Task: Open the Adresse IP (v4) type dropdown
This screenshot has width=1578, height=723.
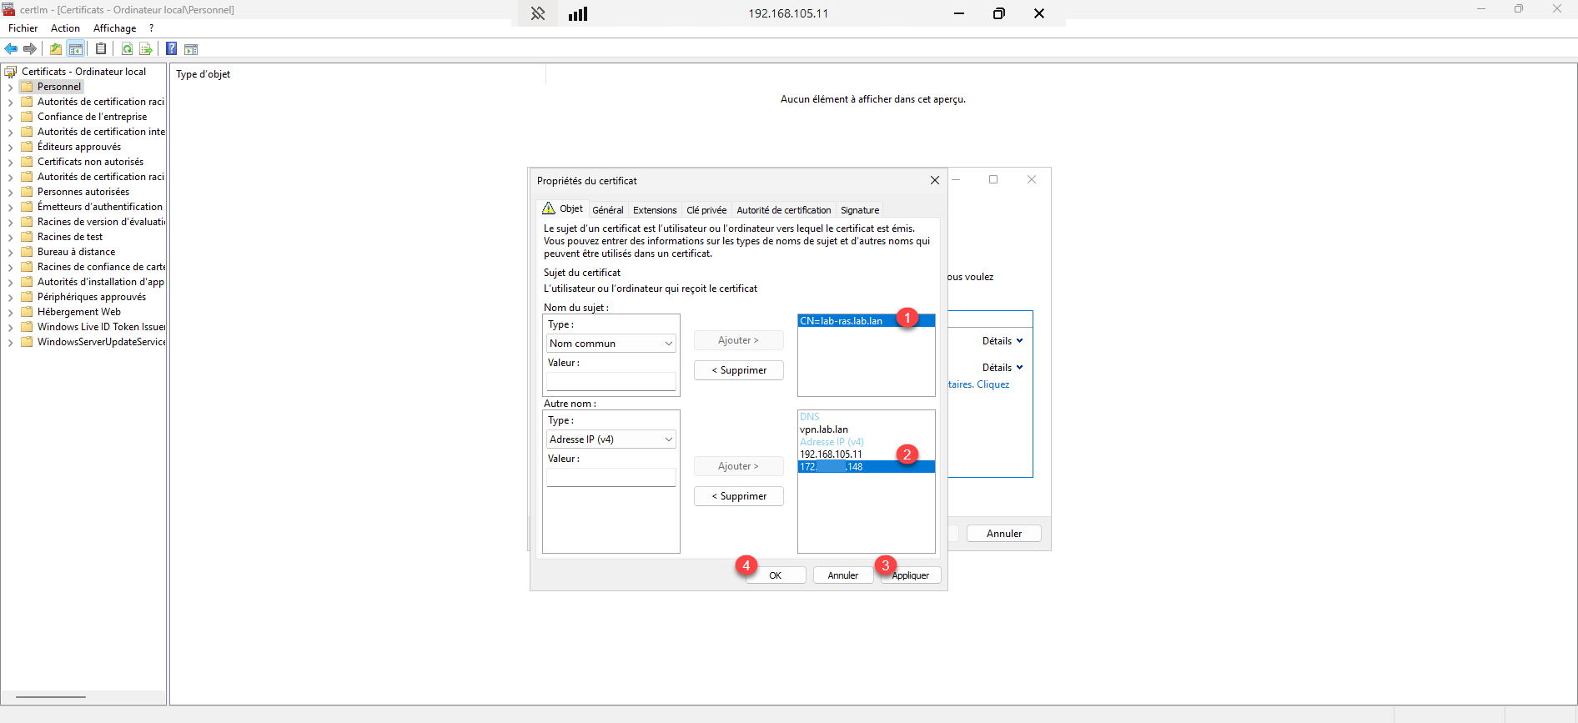Action: pyautogui.click(x=611, y=439)
